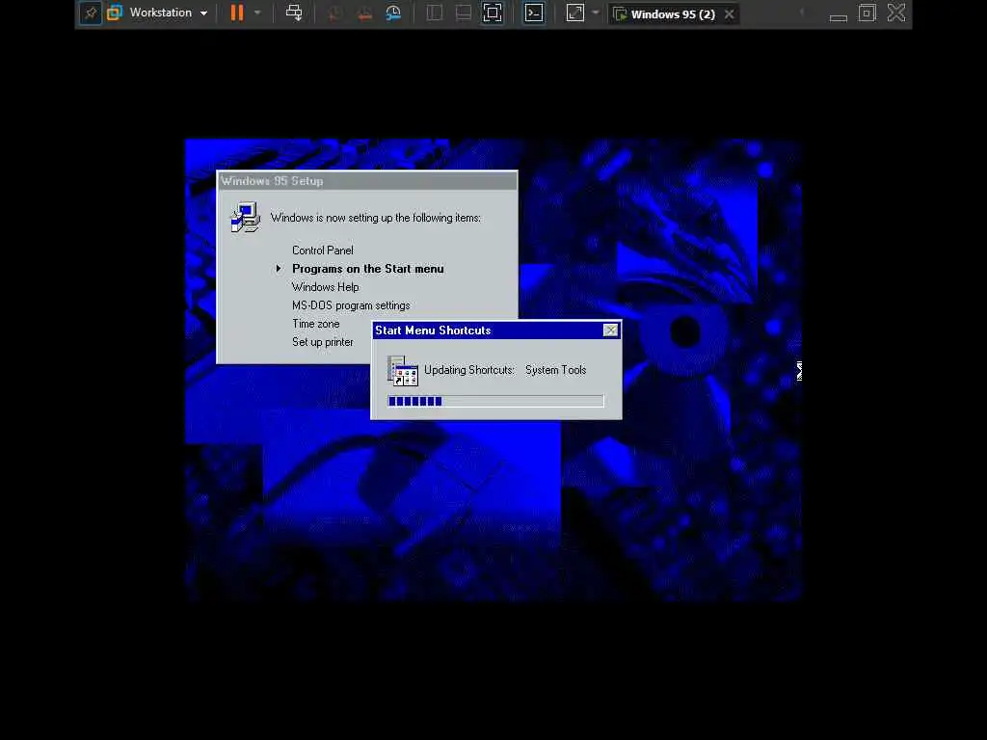Toggle the thumbnail bar view
Screen dimensions: 987x740
click(x=464, y=13)
